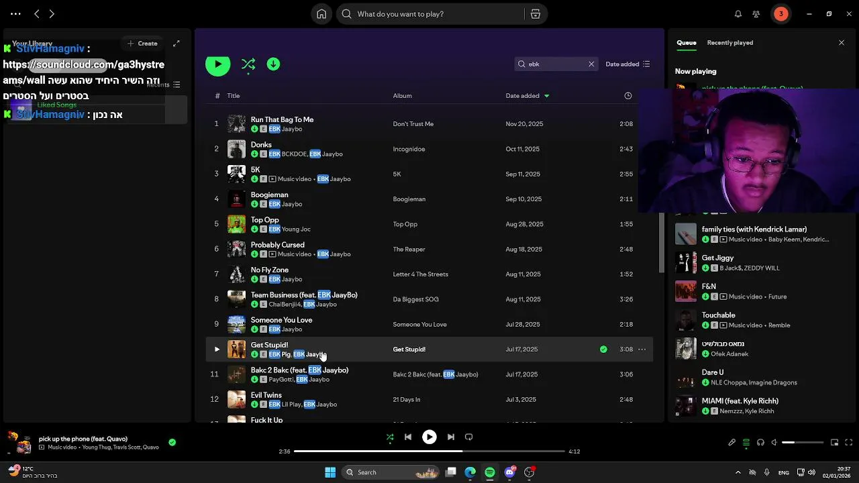Go to Spotify Home via house icon
859x483 pixels.
[321, 14]
